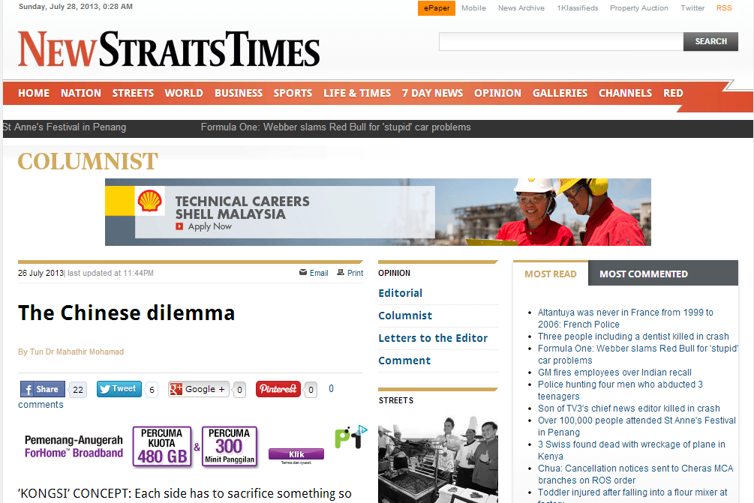This screenshot has height=503, width=754.
Task: Open GM fires employees article
Action: (x=614, y=373)
